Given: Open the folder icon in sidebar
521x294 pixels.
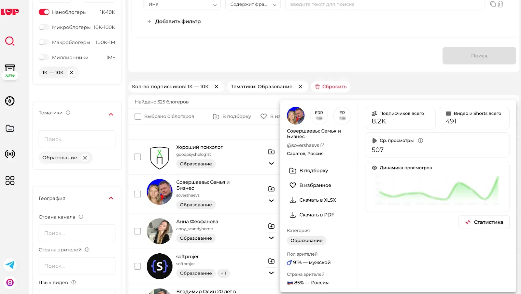Looking at the screenshot, I should [x=10, y=128].
